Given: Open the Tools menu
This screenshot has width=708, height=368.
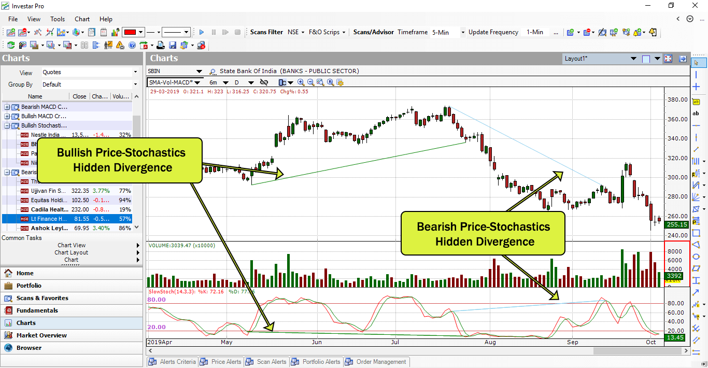Looking at the screenshot, I should point(58,19).
